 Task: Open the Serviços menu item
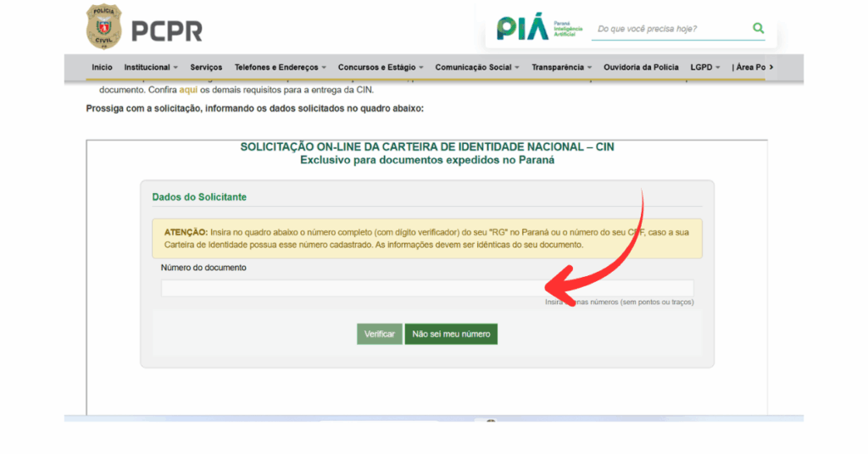pyautogui.click(x=206, y=67)
